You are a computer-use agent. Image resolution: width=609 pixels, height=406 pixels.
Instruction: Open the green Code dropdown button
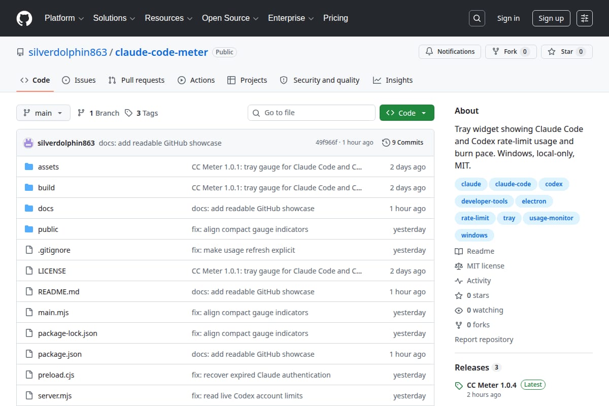(x=407, y=113)
